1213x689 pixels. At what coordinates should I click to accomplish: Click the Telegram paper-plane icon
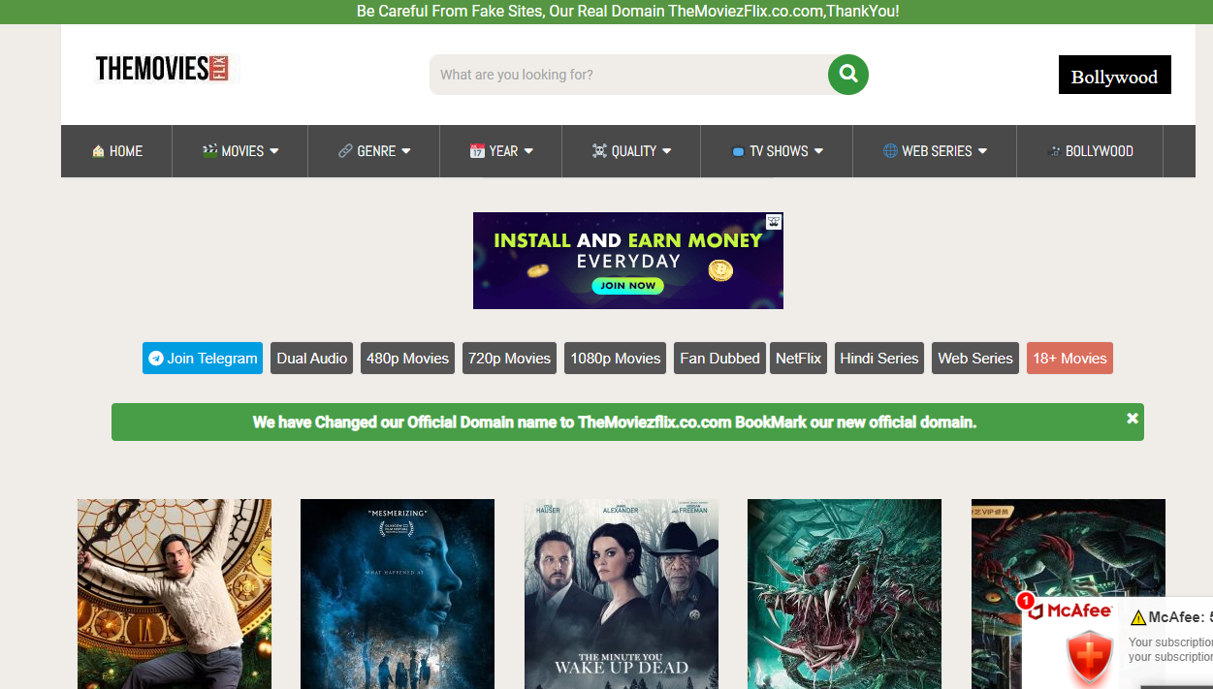156,359
